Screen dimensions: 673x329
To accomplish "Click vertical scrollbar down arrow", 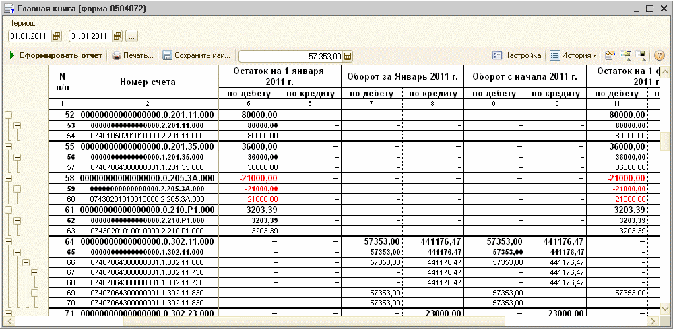I will (x=665, y=309).
